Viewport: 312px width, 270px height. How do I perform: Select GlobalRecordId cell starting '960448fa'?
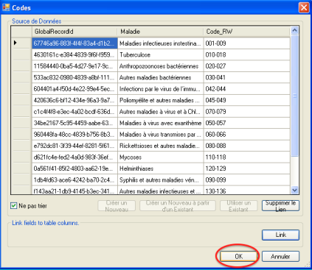click(74, 135)
